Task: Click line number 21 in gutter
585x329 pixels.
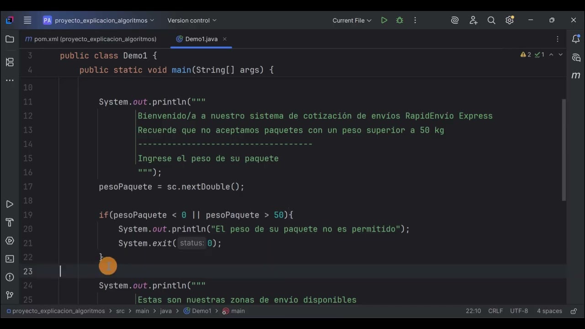Action: pos(28,243)
